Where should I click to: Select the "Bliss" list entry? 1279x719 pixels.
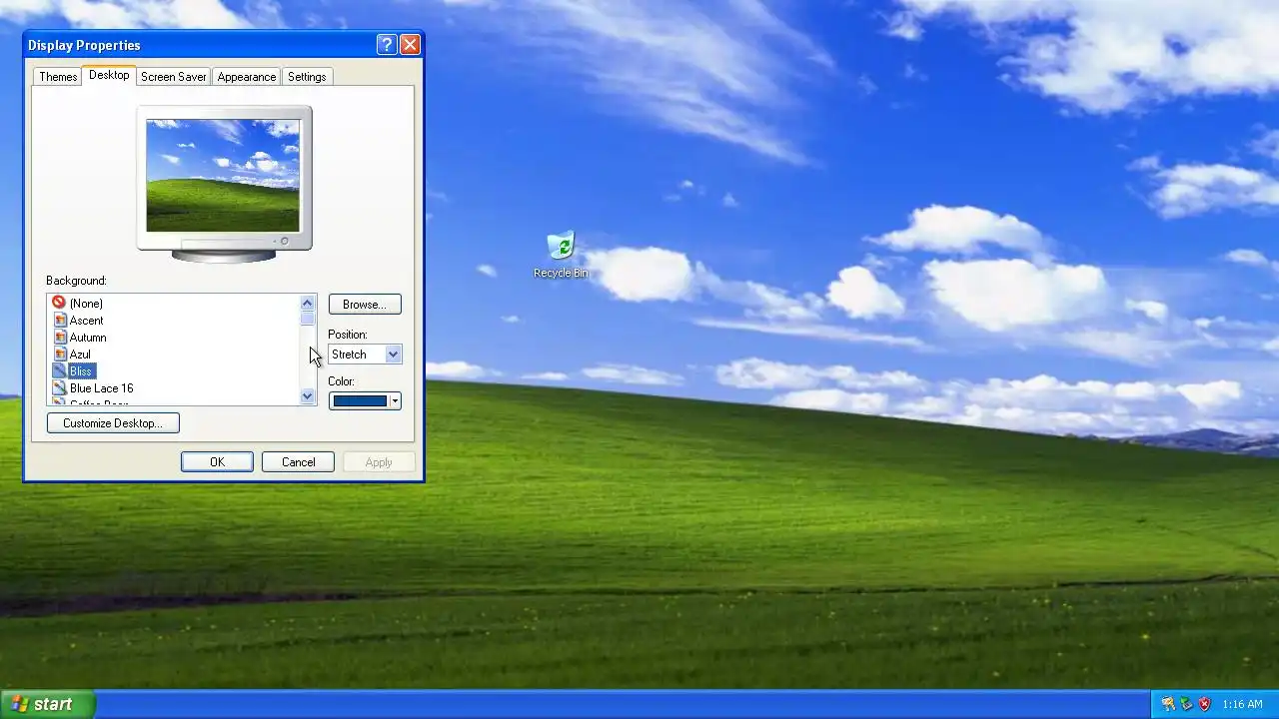[81, 371]
